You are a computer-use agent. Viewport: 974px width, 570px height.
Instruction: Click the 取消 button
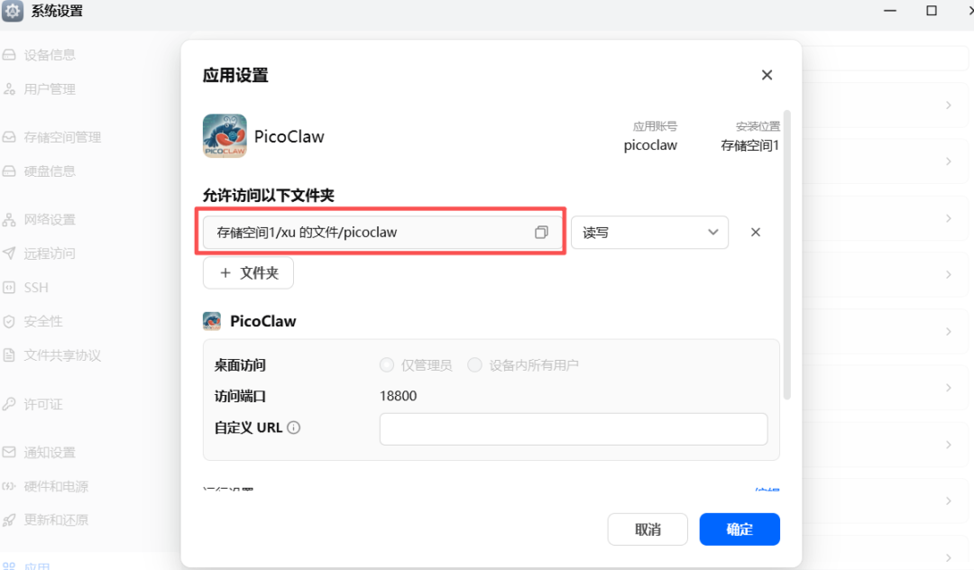click(648, 529)
